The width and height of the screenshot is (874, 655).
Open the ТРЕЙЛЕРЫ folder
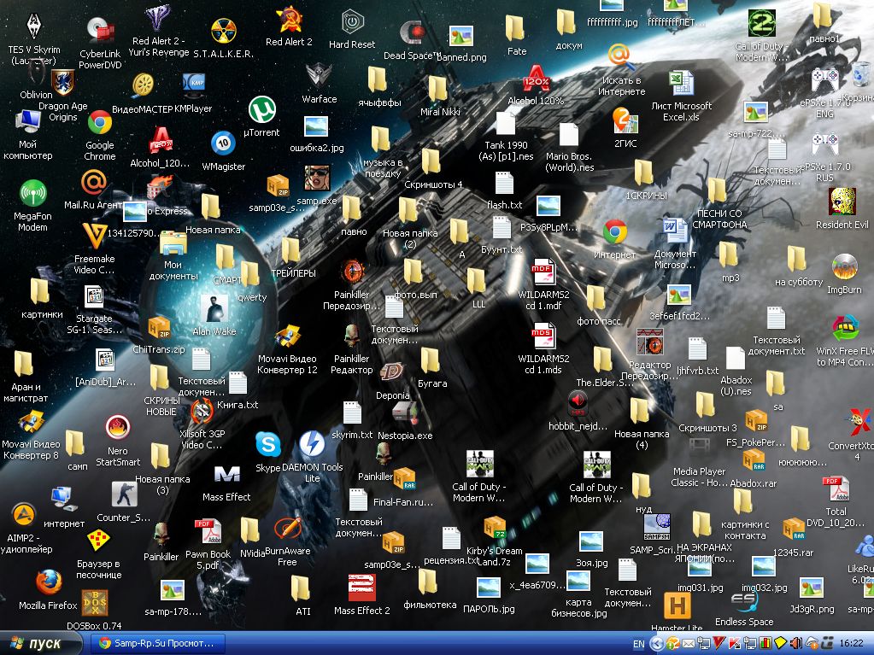(291, 250)
